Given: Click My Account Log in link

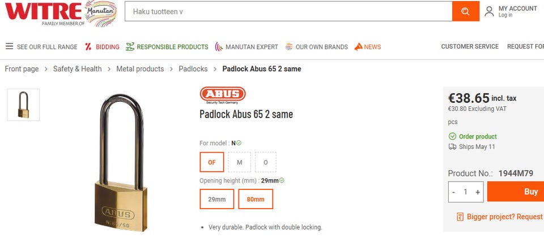Looking at the screenshot, I should pyautogui.click(x=505, y=15).
